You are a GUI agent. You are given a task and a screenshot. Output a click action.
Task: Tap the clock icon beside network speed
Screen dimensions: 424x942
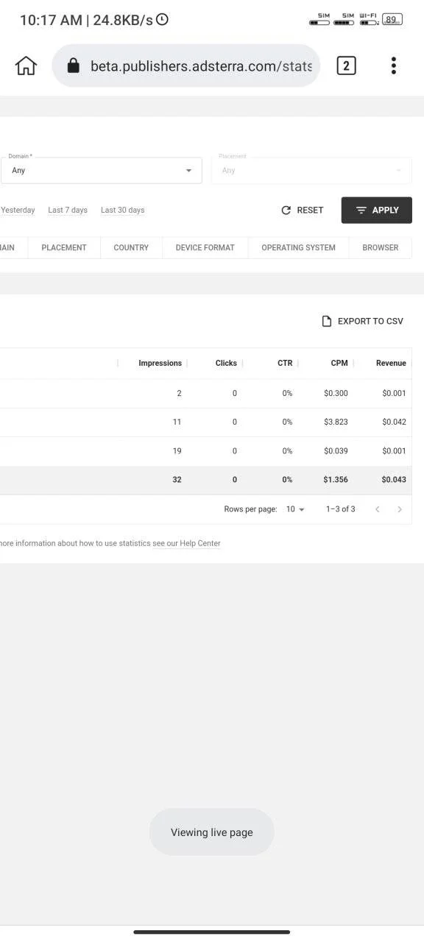[x=162, y=20]
